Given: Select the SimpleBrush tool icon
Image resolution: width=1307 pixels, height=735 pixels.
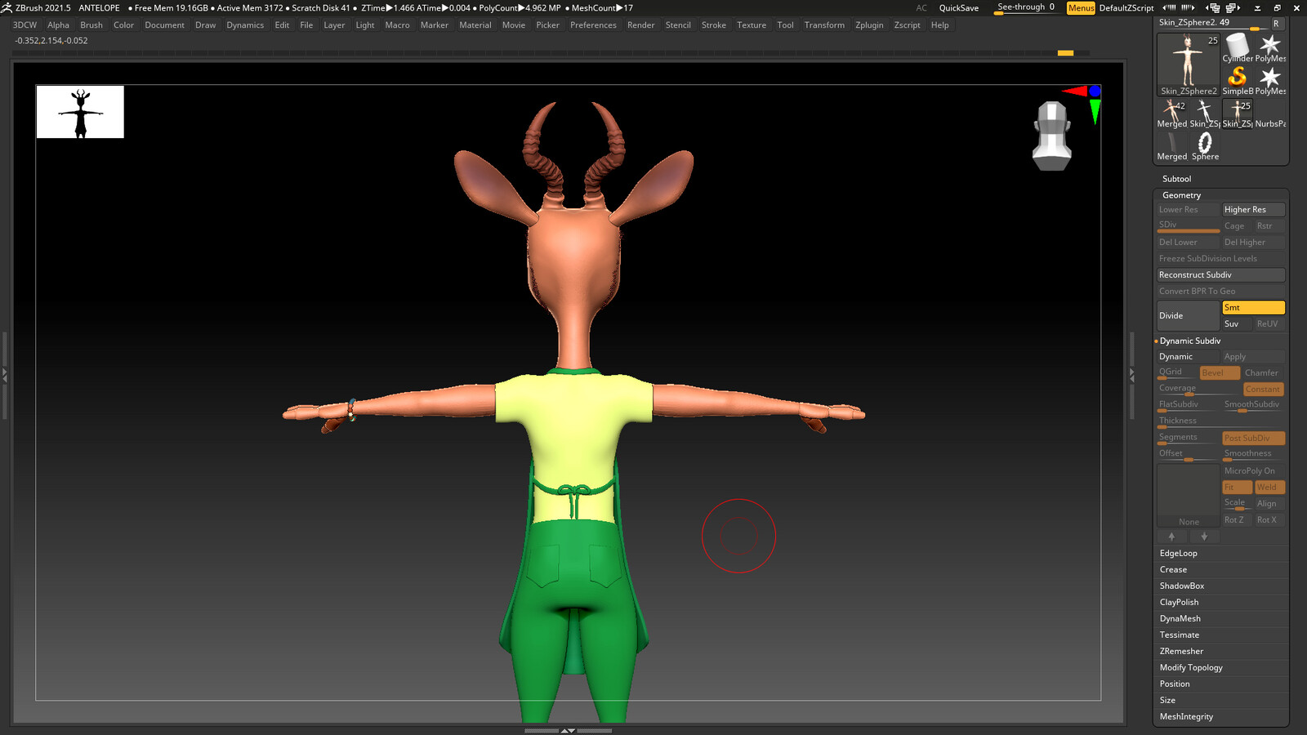Looking at the screenshot, I should [x=1238, y=80].
